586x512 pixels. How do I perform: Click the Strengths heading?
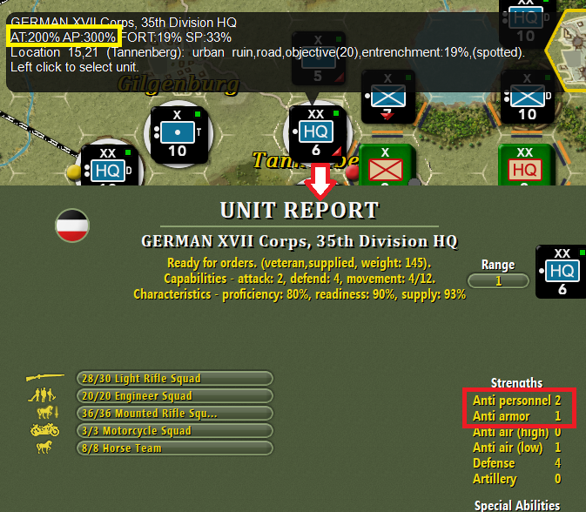516,383
